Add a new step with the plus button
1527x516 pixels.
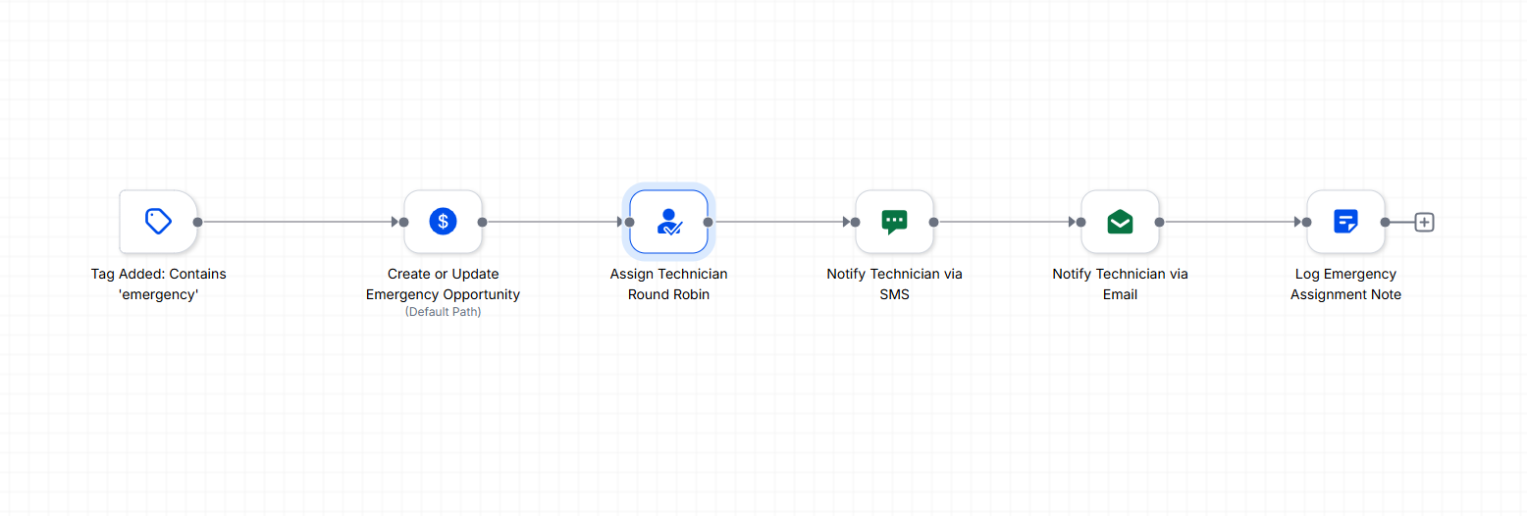(1425, 222)
